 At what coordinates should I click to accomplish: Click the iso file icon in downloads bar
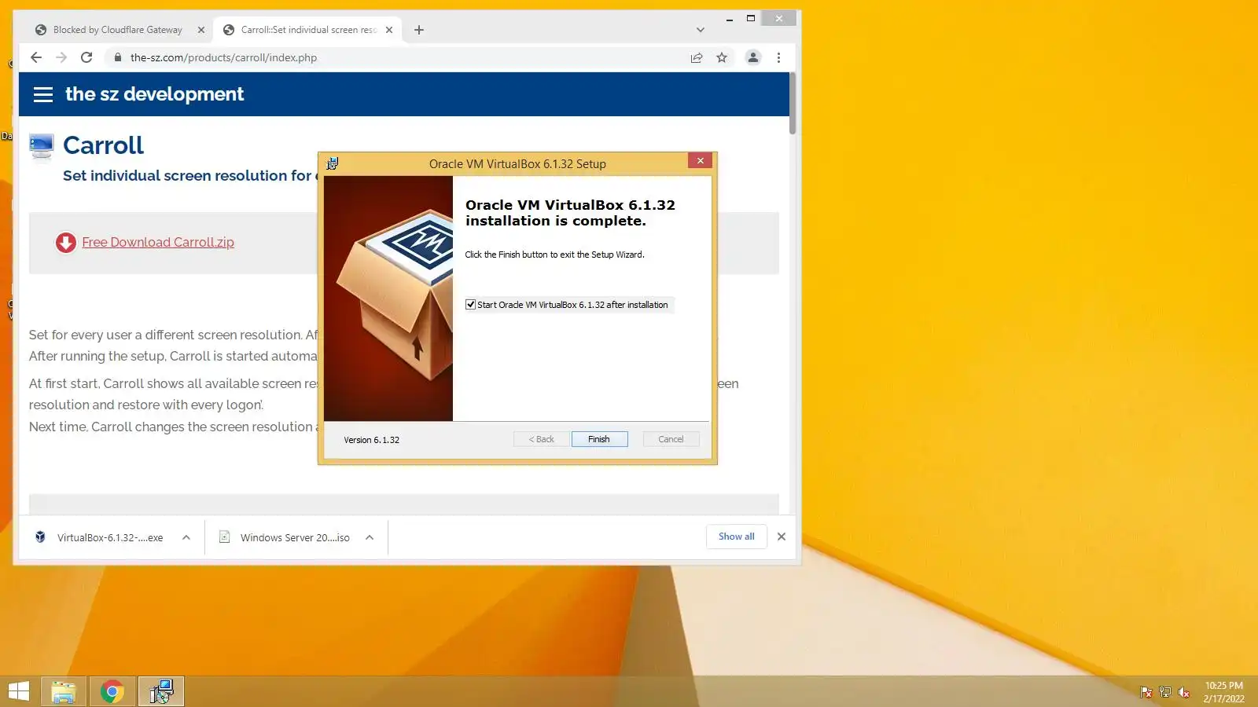point(224,537)
